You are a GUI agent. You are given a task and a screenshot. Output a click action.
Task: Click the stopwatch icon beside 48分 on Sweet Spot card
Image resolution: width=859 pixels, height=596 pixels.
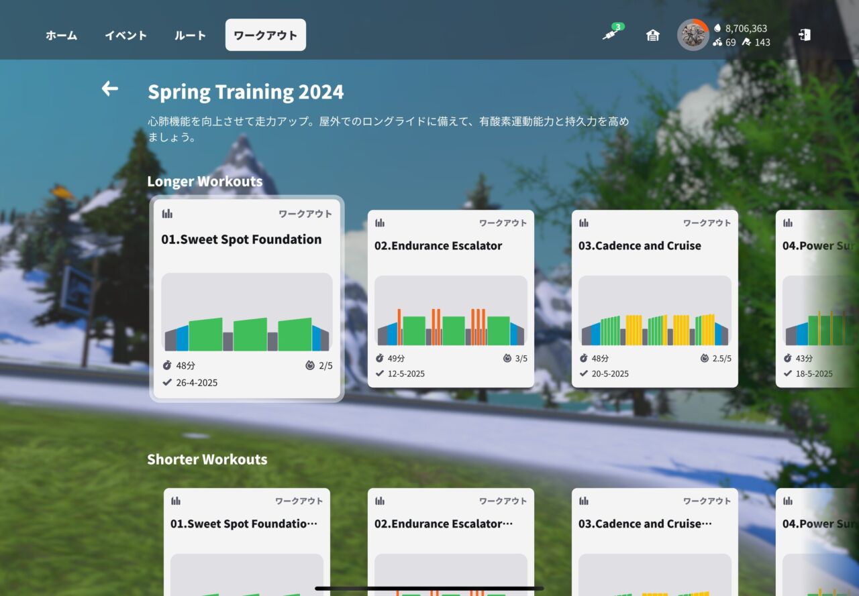pyautogui.click(x=166, y=366)
